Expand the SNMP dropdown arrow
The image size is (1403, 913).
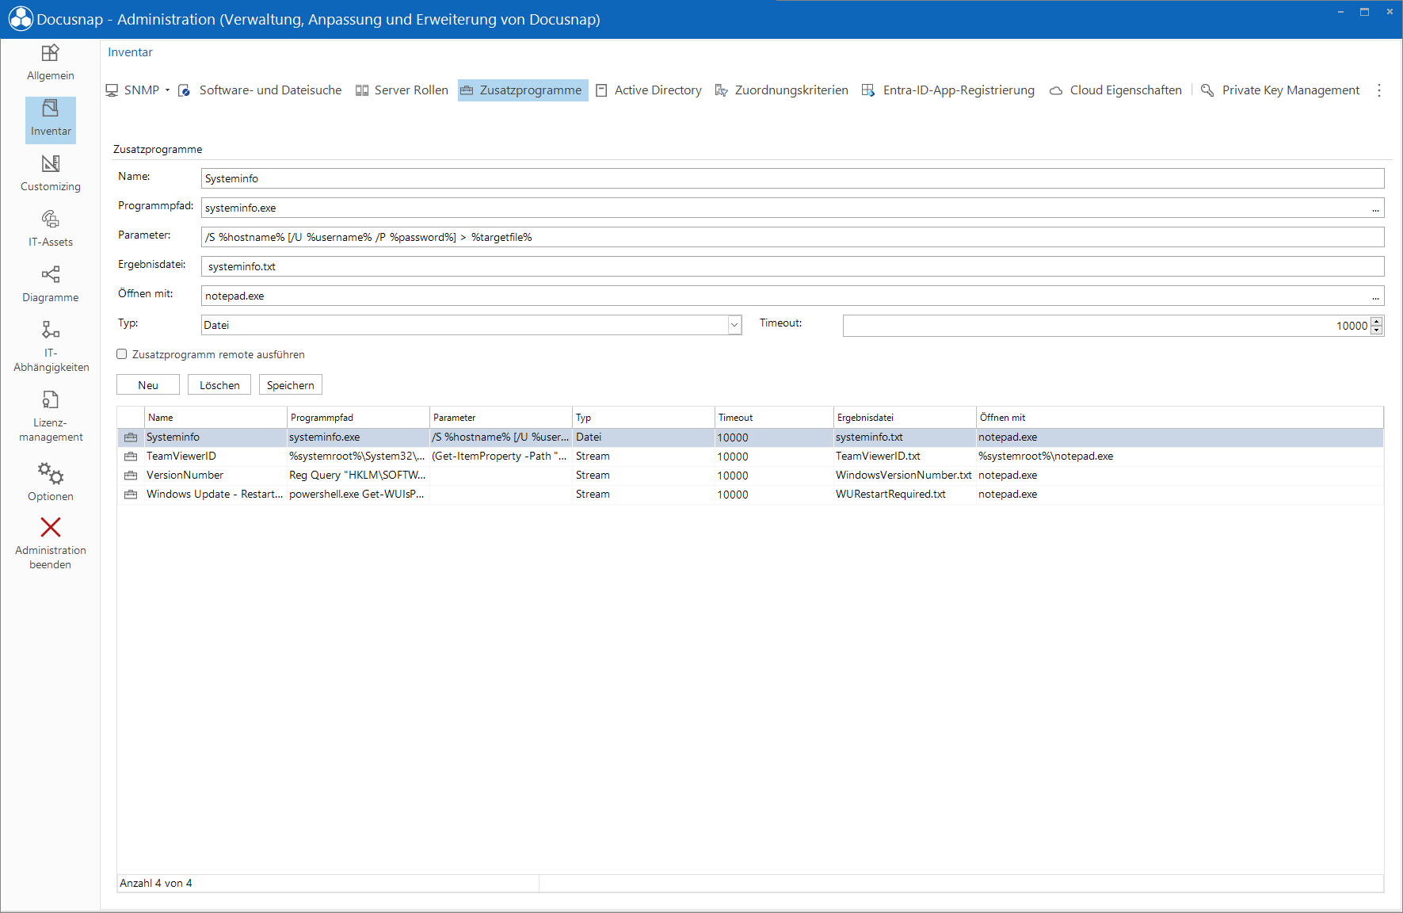(x=167, y=90)
